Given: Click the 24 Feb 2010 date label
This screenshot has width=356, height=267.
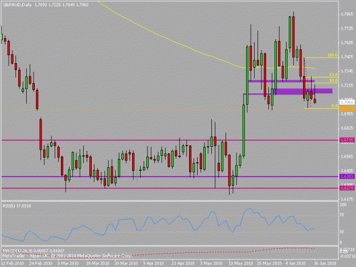Looking at the screenshot, I should (x=41, y=263).
